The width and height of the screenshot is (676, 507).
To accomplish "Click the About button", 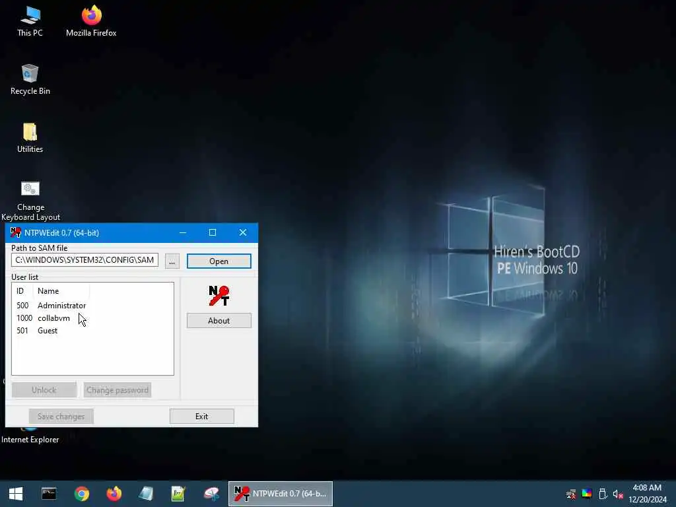I will point(219,321).
